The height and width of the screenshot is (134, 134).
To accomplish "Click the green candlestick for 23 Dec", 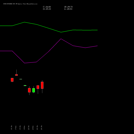I will click(x=33, y=90).
